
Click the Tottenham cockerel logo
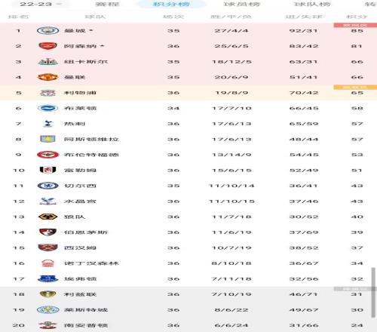[48, 124]
